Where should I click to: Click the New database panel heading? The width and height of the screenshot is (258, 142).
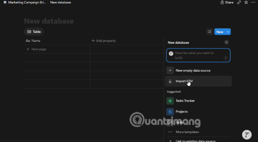pos(178,43)
